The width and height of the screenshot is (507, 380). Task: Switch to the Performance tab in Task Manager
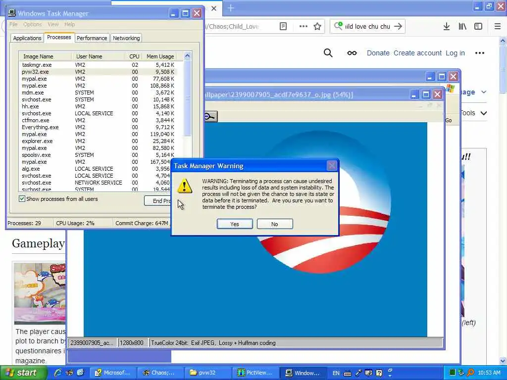click(92, 38)
